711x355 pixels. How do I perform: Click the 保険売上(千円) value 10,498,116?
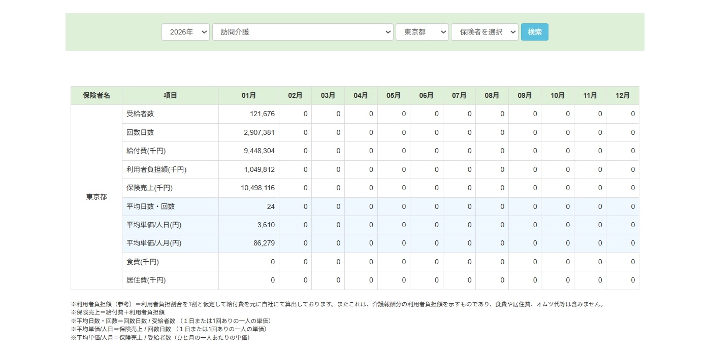(257, 188)
